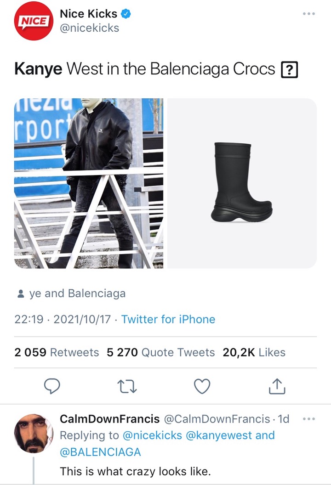331x485 pixels.
Task: Click the reply speech bubble icon
Action: click(x=52, y=386)
